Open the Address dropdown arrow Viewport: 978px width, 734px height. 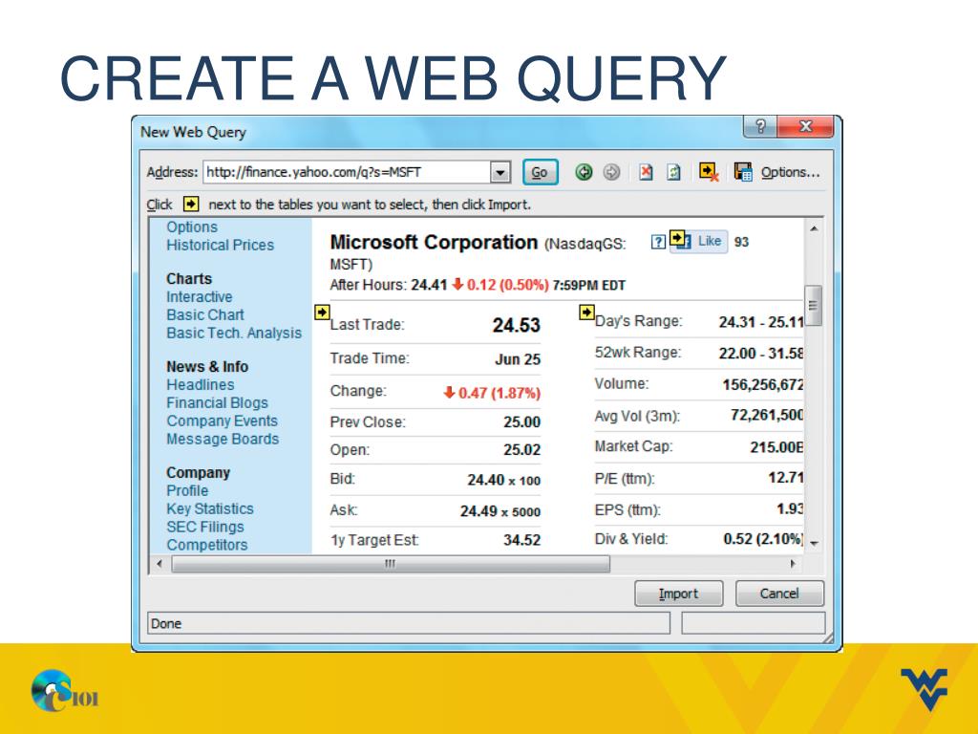500,172
